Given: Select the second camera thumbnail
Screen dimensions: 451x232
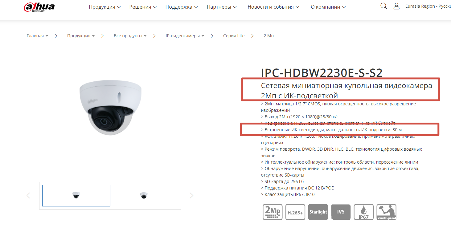Looking at the screenshot, I should [144, 195].
